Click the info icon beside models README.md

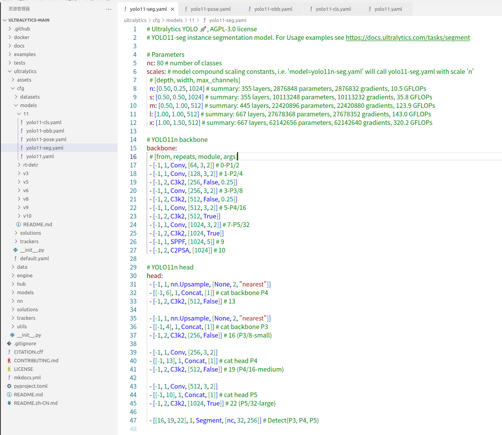(x=19, y=224)
